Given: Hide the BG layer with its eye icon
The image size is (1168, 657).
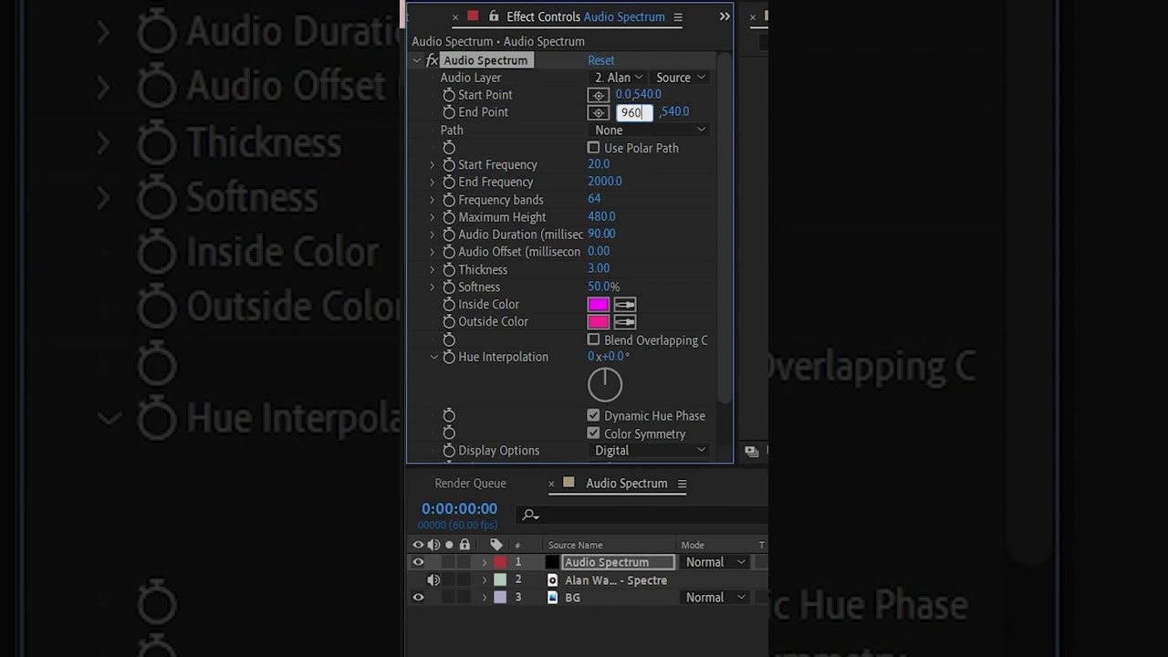Looking at the screenshot, I should point(418,598).
